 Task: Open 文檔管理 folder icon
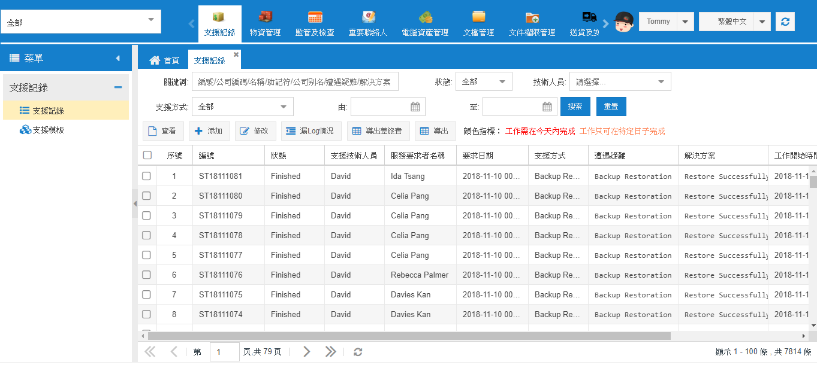478,17
